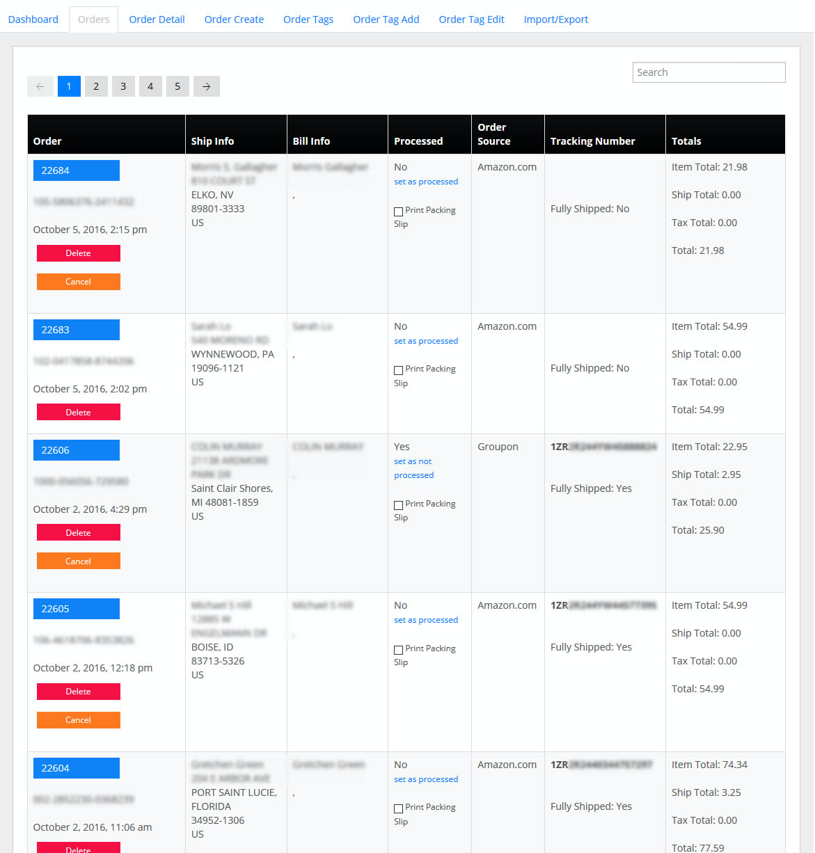This screenshot has width=815, height=853.
Task: Navigate to the Import/Export section
Action: [555, 19]
